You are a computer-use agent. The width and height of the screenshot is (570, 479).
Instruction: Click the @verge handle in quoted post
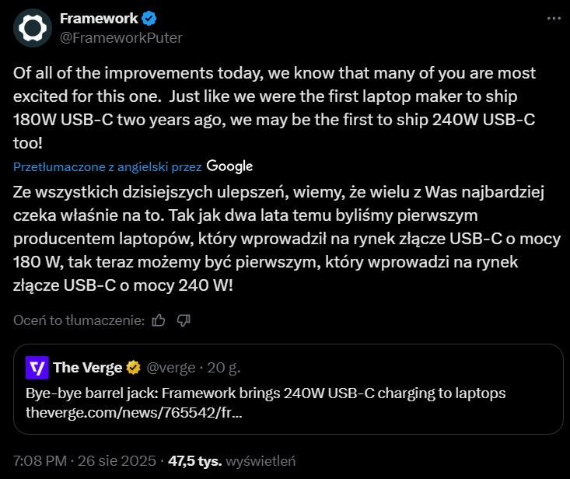171,367
